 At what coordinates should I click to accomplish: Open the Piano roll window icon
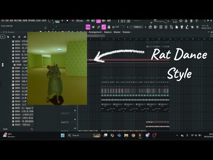[155, 27]
